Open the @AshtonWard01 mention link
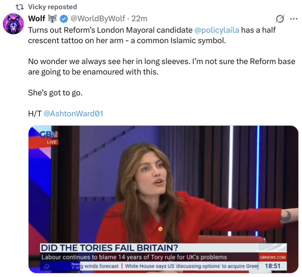 tap(73, 114)
